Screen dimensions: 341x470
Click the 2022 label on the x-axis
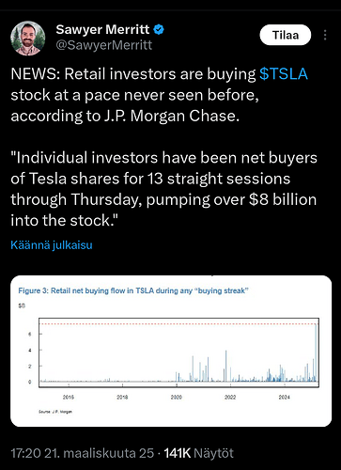coord(230,397)
